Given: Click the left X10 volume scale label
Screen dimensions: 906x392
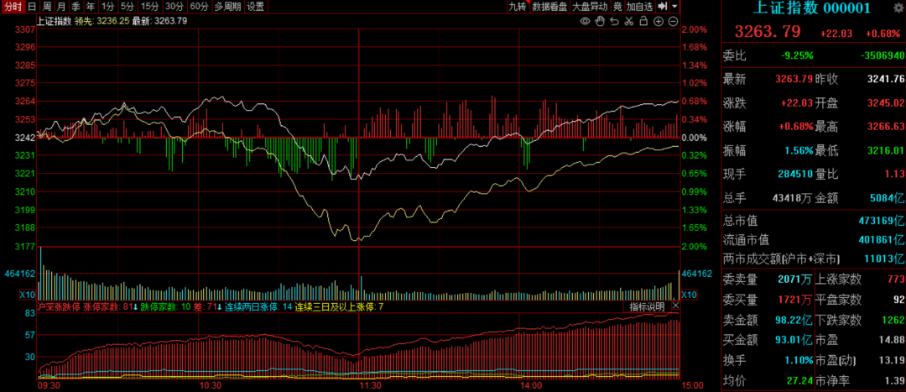Looking at the screenshot, I should pos(28,295).
